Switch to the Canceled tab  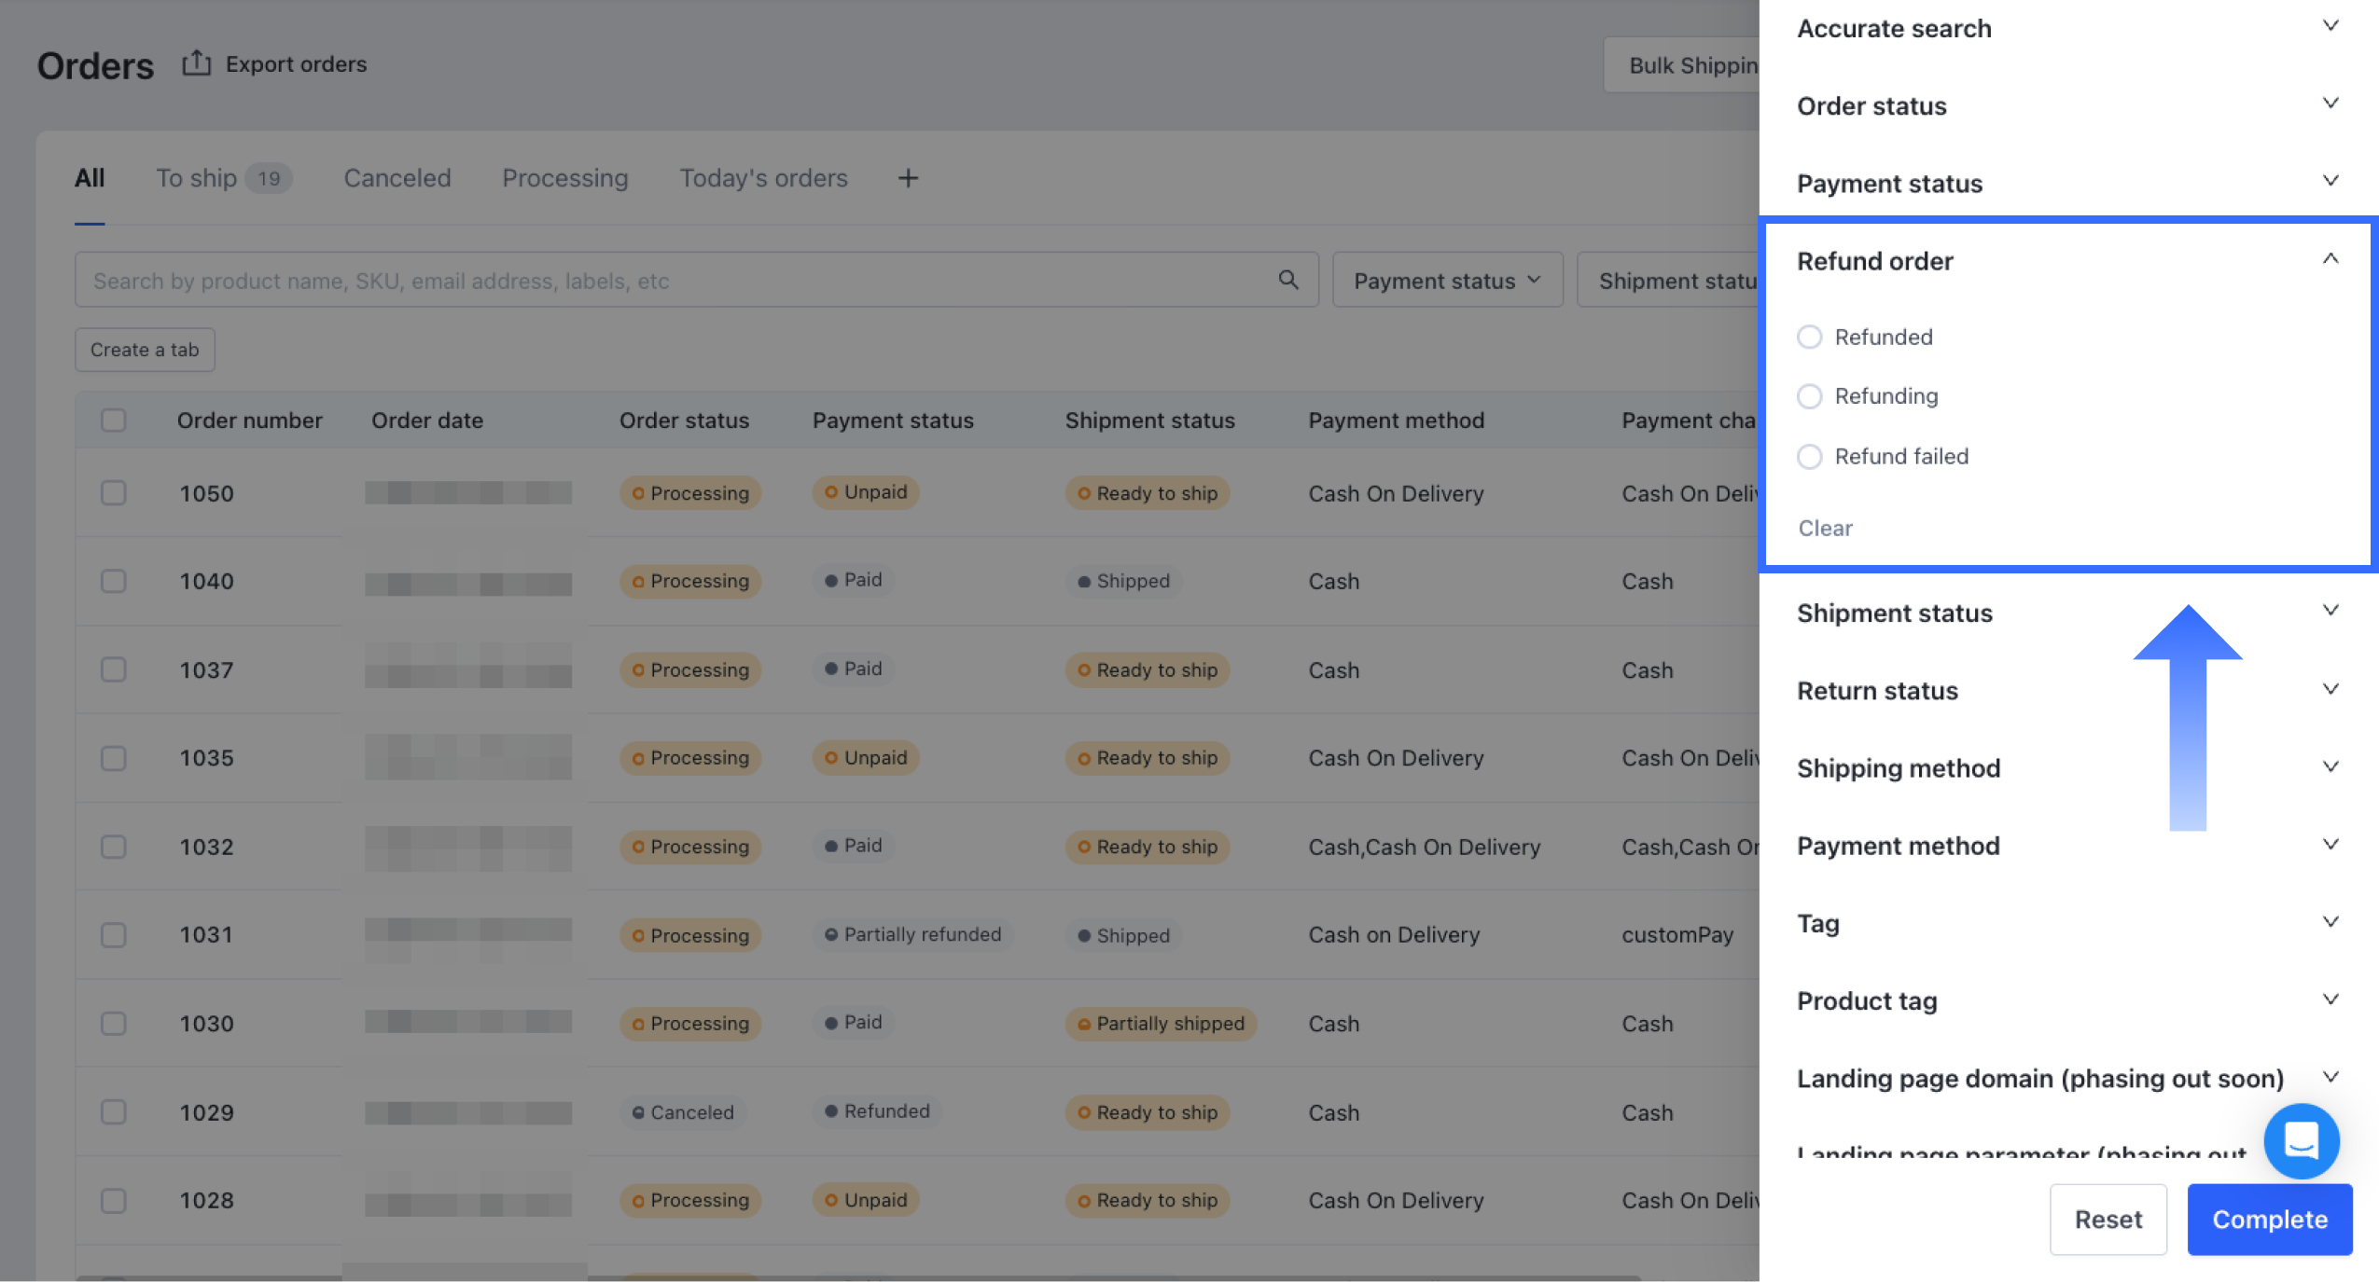point(396,178)
